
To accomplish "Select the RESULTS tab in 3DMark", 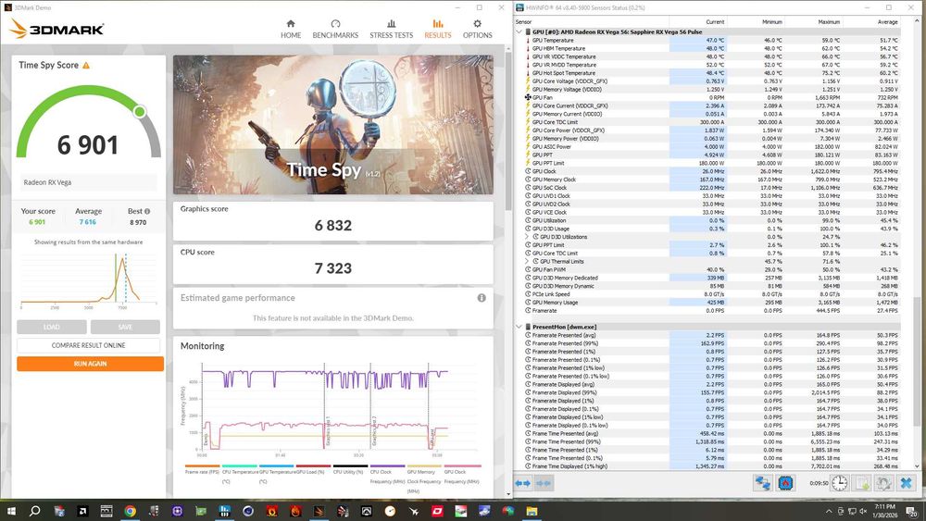I will (x=438, y=29).
